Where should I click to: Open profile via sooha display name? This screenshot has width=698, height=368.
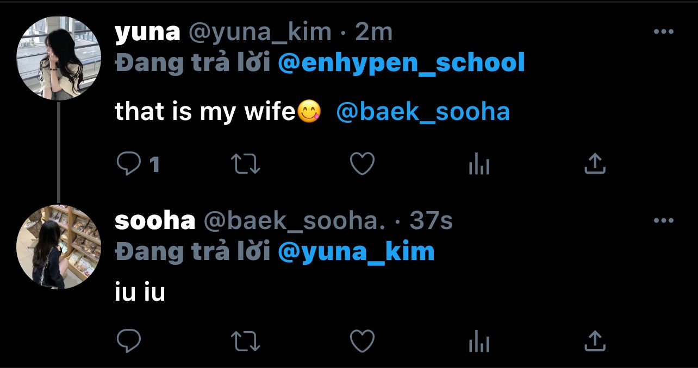click(x=155, y=221)
